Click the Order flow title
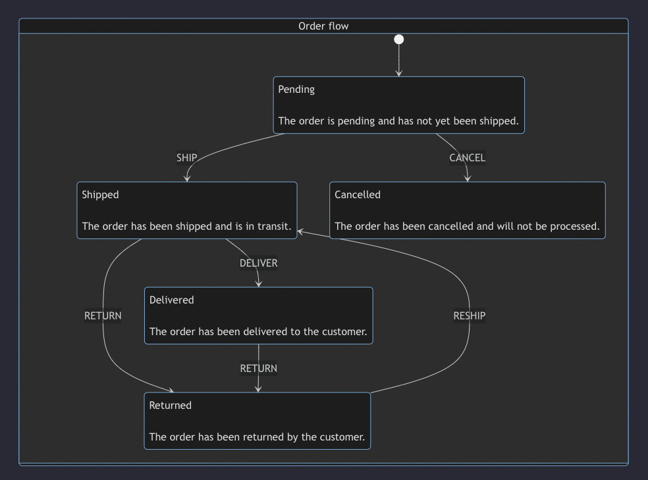The image size is (648, 480). coord(323,26)
